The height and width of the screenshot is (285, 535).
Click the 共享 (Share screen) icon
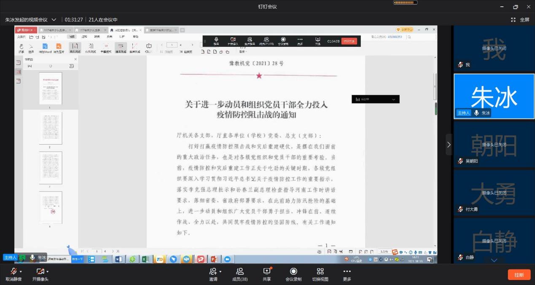point(266,271)
